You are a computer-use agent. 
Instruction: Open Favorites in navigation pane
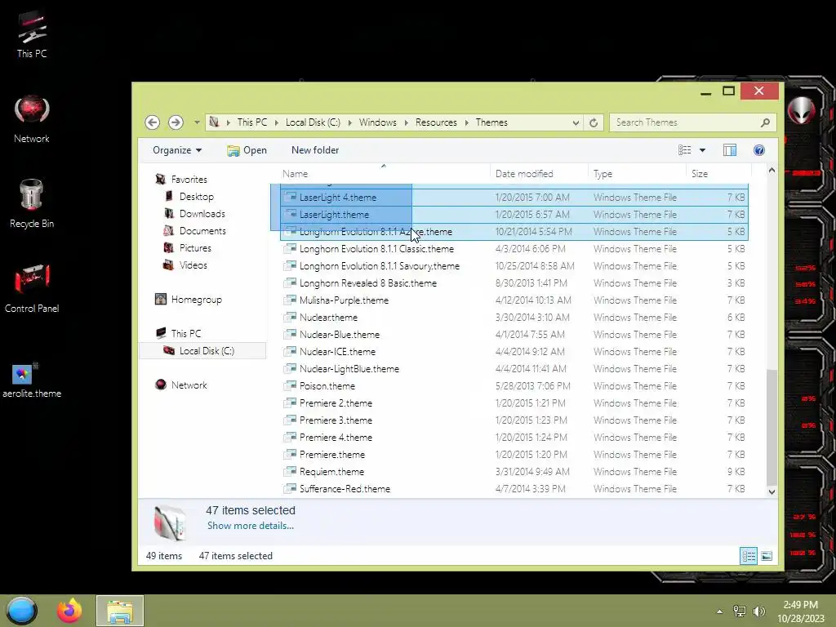(181, 180)
